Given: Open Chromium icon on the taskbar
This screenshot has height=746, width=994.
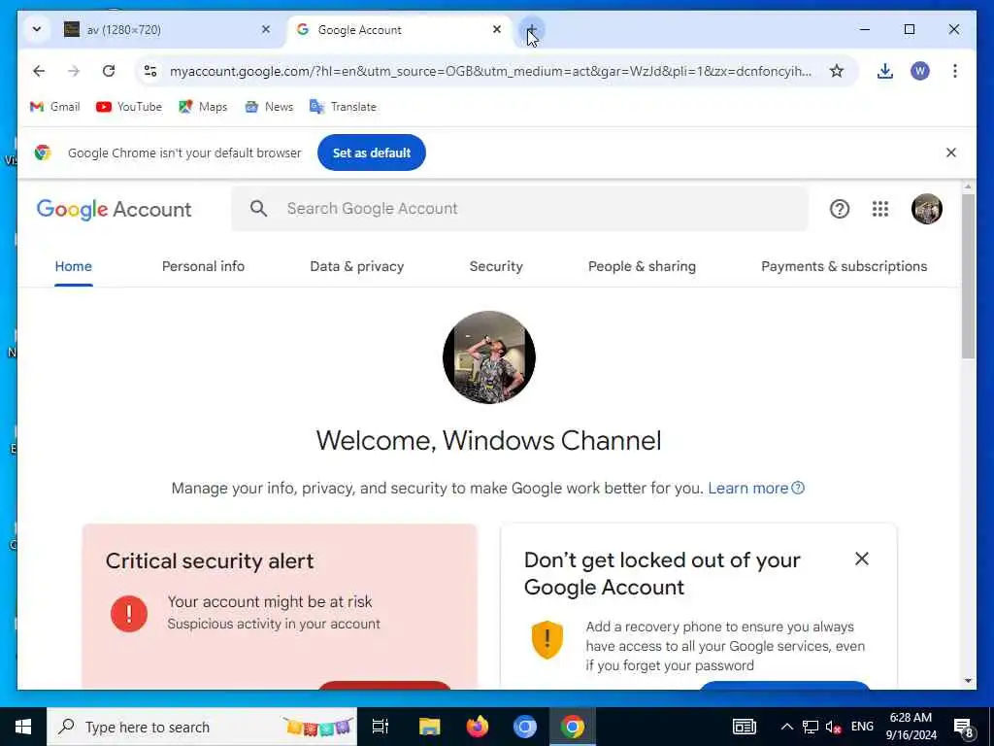Looking at the screenshot, I should (x=525, y=727).
